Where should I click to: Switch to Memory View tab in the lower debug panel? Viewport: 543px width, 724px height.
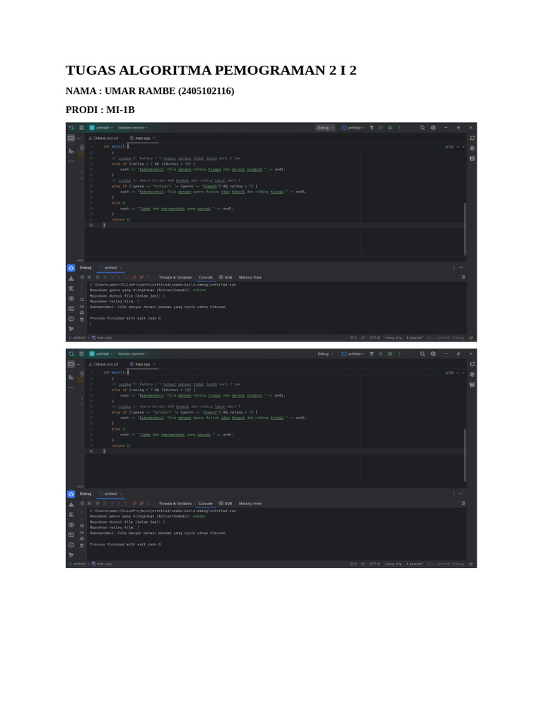(x=250, y=503)
